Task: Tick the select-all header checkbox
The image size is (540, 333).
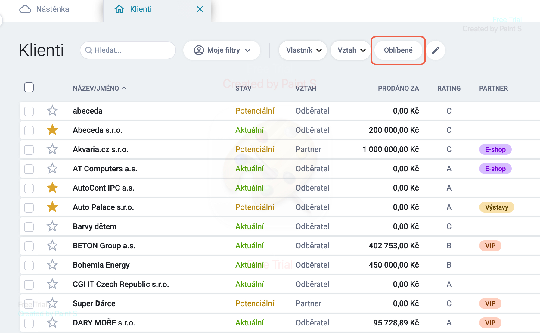Action: pos(29,87)
